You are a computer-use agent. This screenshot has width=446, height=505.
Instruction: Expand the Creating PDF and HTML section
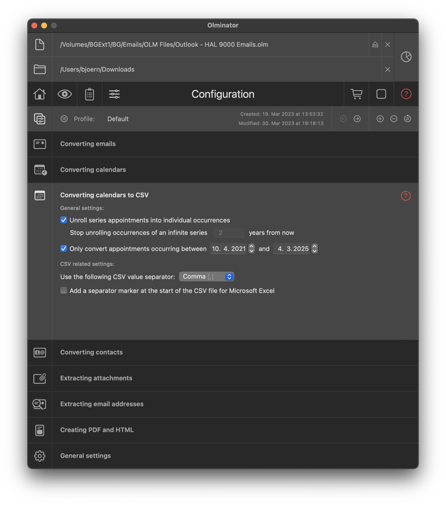[x=235, y=430]
